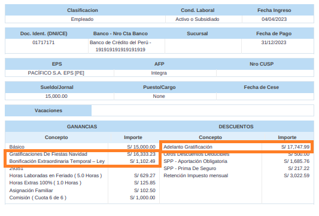Select the family allowance S/ 102.50
This screenshot has width=319, height=216.
coord(145,190)
